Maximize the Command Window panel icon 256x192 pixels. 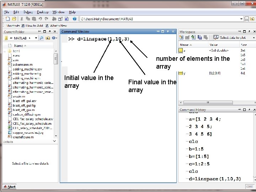pos(162,31)
